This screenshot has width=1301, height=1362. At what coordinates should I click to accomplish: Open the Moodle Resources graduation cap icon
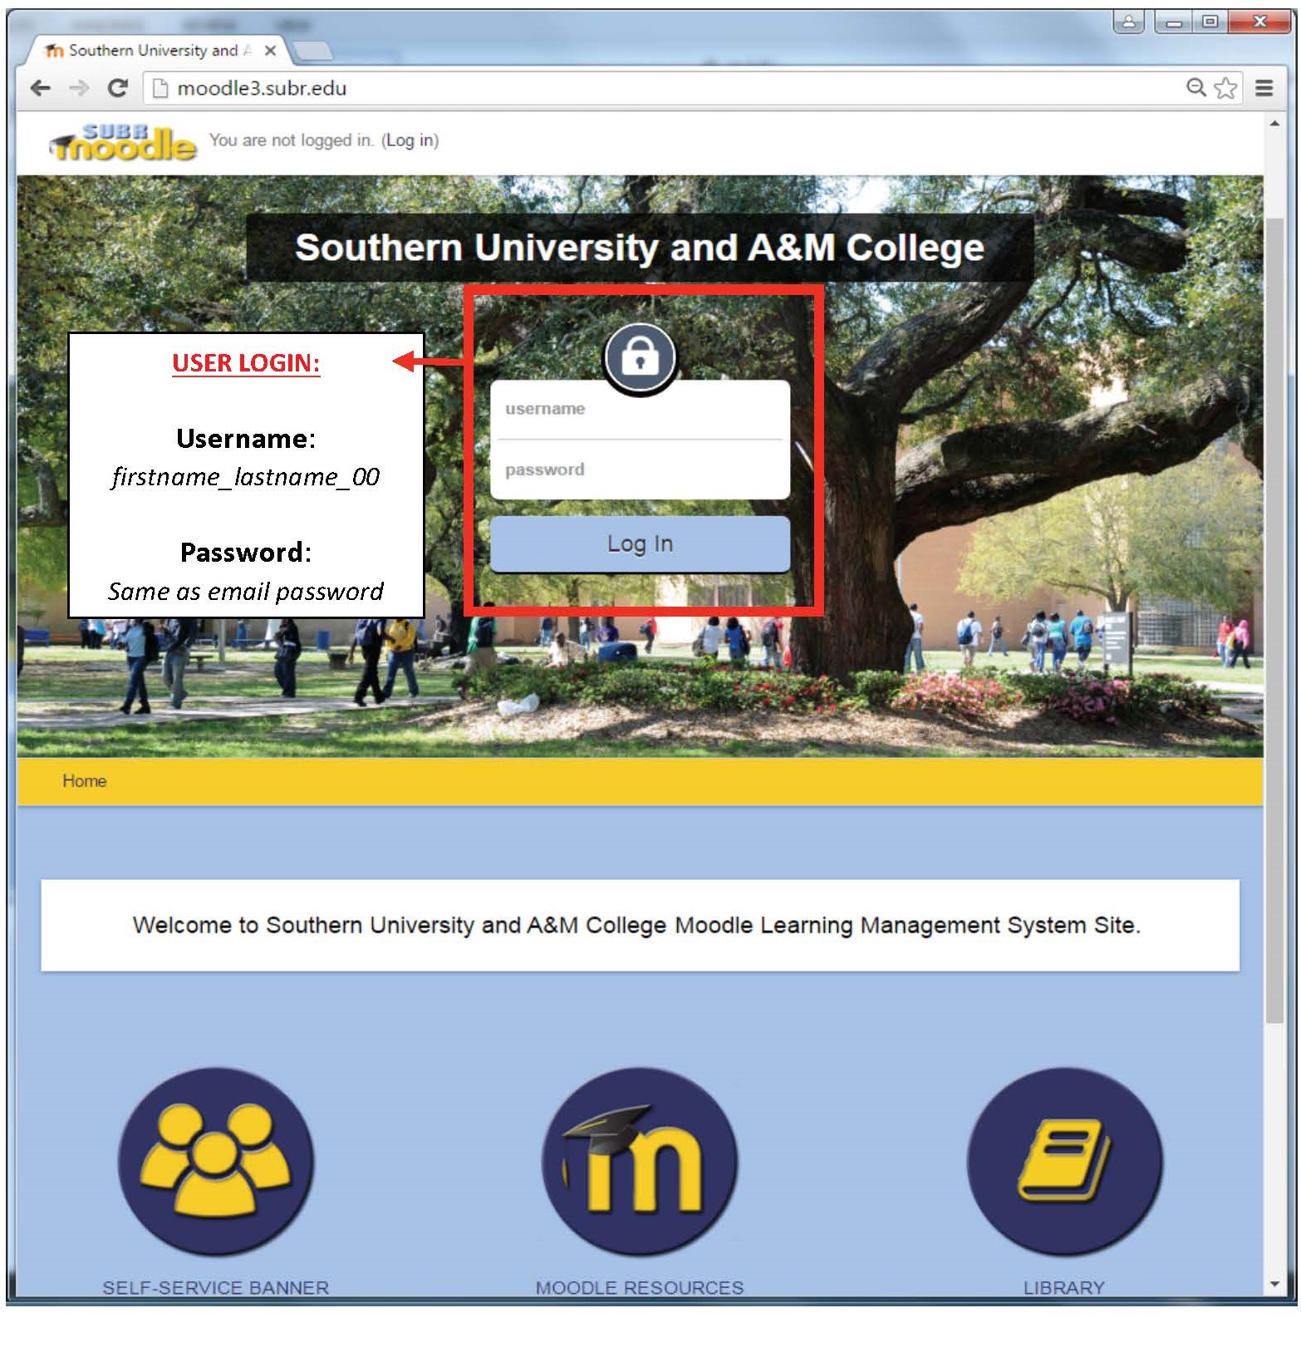coord(640,1161)
